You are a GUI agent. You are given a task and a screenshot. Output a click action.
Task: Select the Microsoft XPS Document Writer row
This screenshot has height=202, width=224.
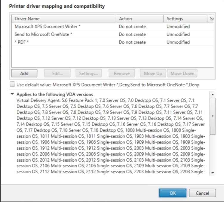point(112,27)
